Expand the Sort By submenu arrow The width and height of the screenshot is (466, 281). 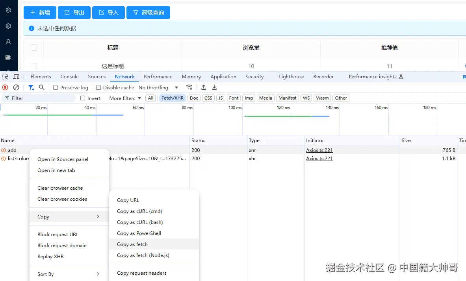pyautogui.click(x=98, y=274)
